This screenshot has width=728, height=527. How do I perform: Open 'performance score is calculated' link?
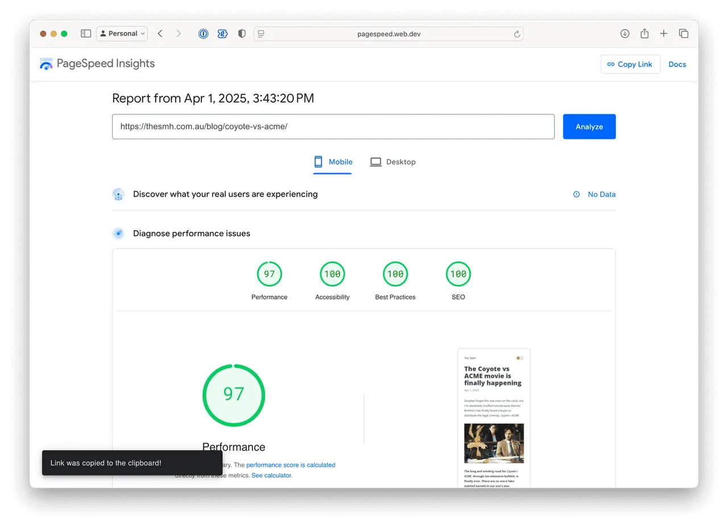[291, 465]
